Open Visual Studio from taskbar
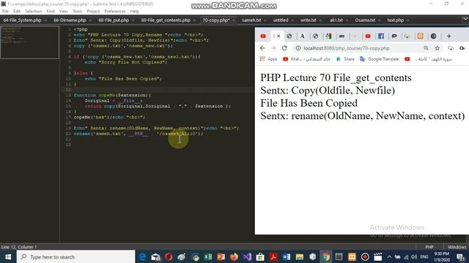The width and height of the screenshot is (469, 263). pyautogui.click(x=247, y=256)
